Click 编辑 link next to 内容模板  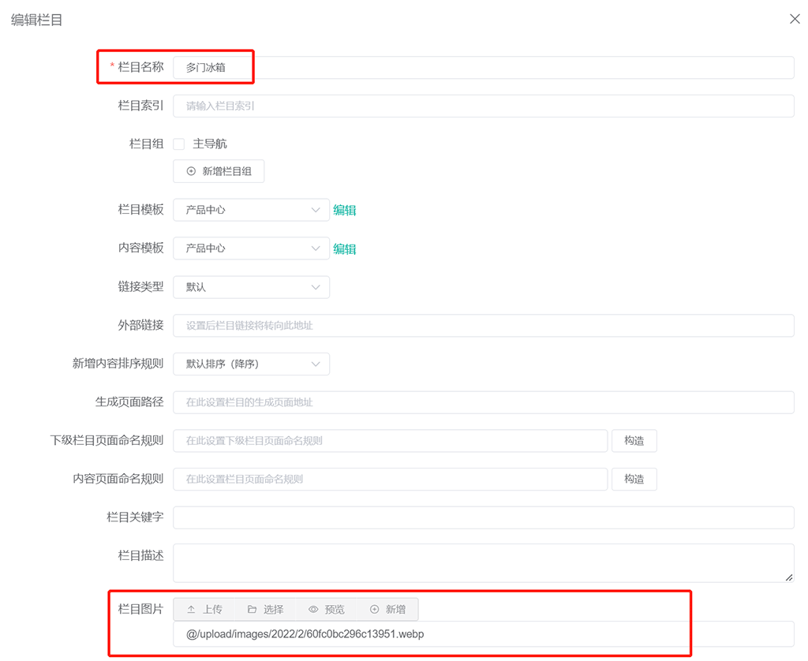[345, 249]
